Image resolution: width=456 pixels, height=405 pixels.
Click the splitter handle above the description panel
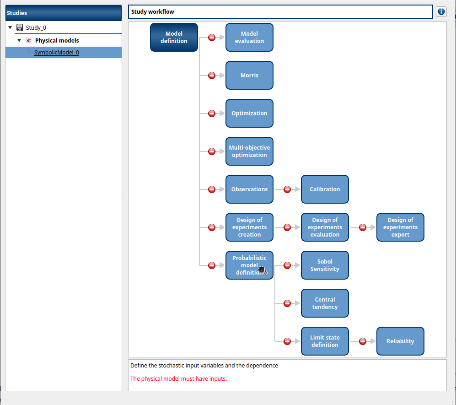click(288, 358)
